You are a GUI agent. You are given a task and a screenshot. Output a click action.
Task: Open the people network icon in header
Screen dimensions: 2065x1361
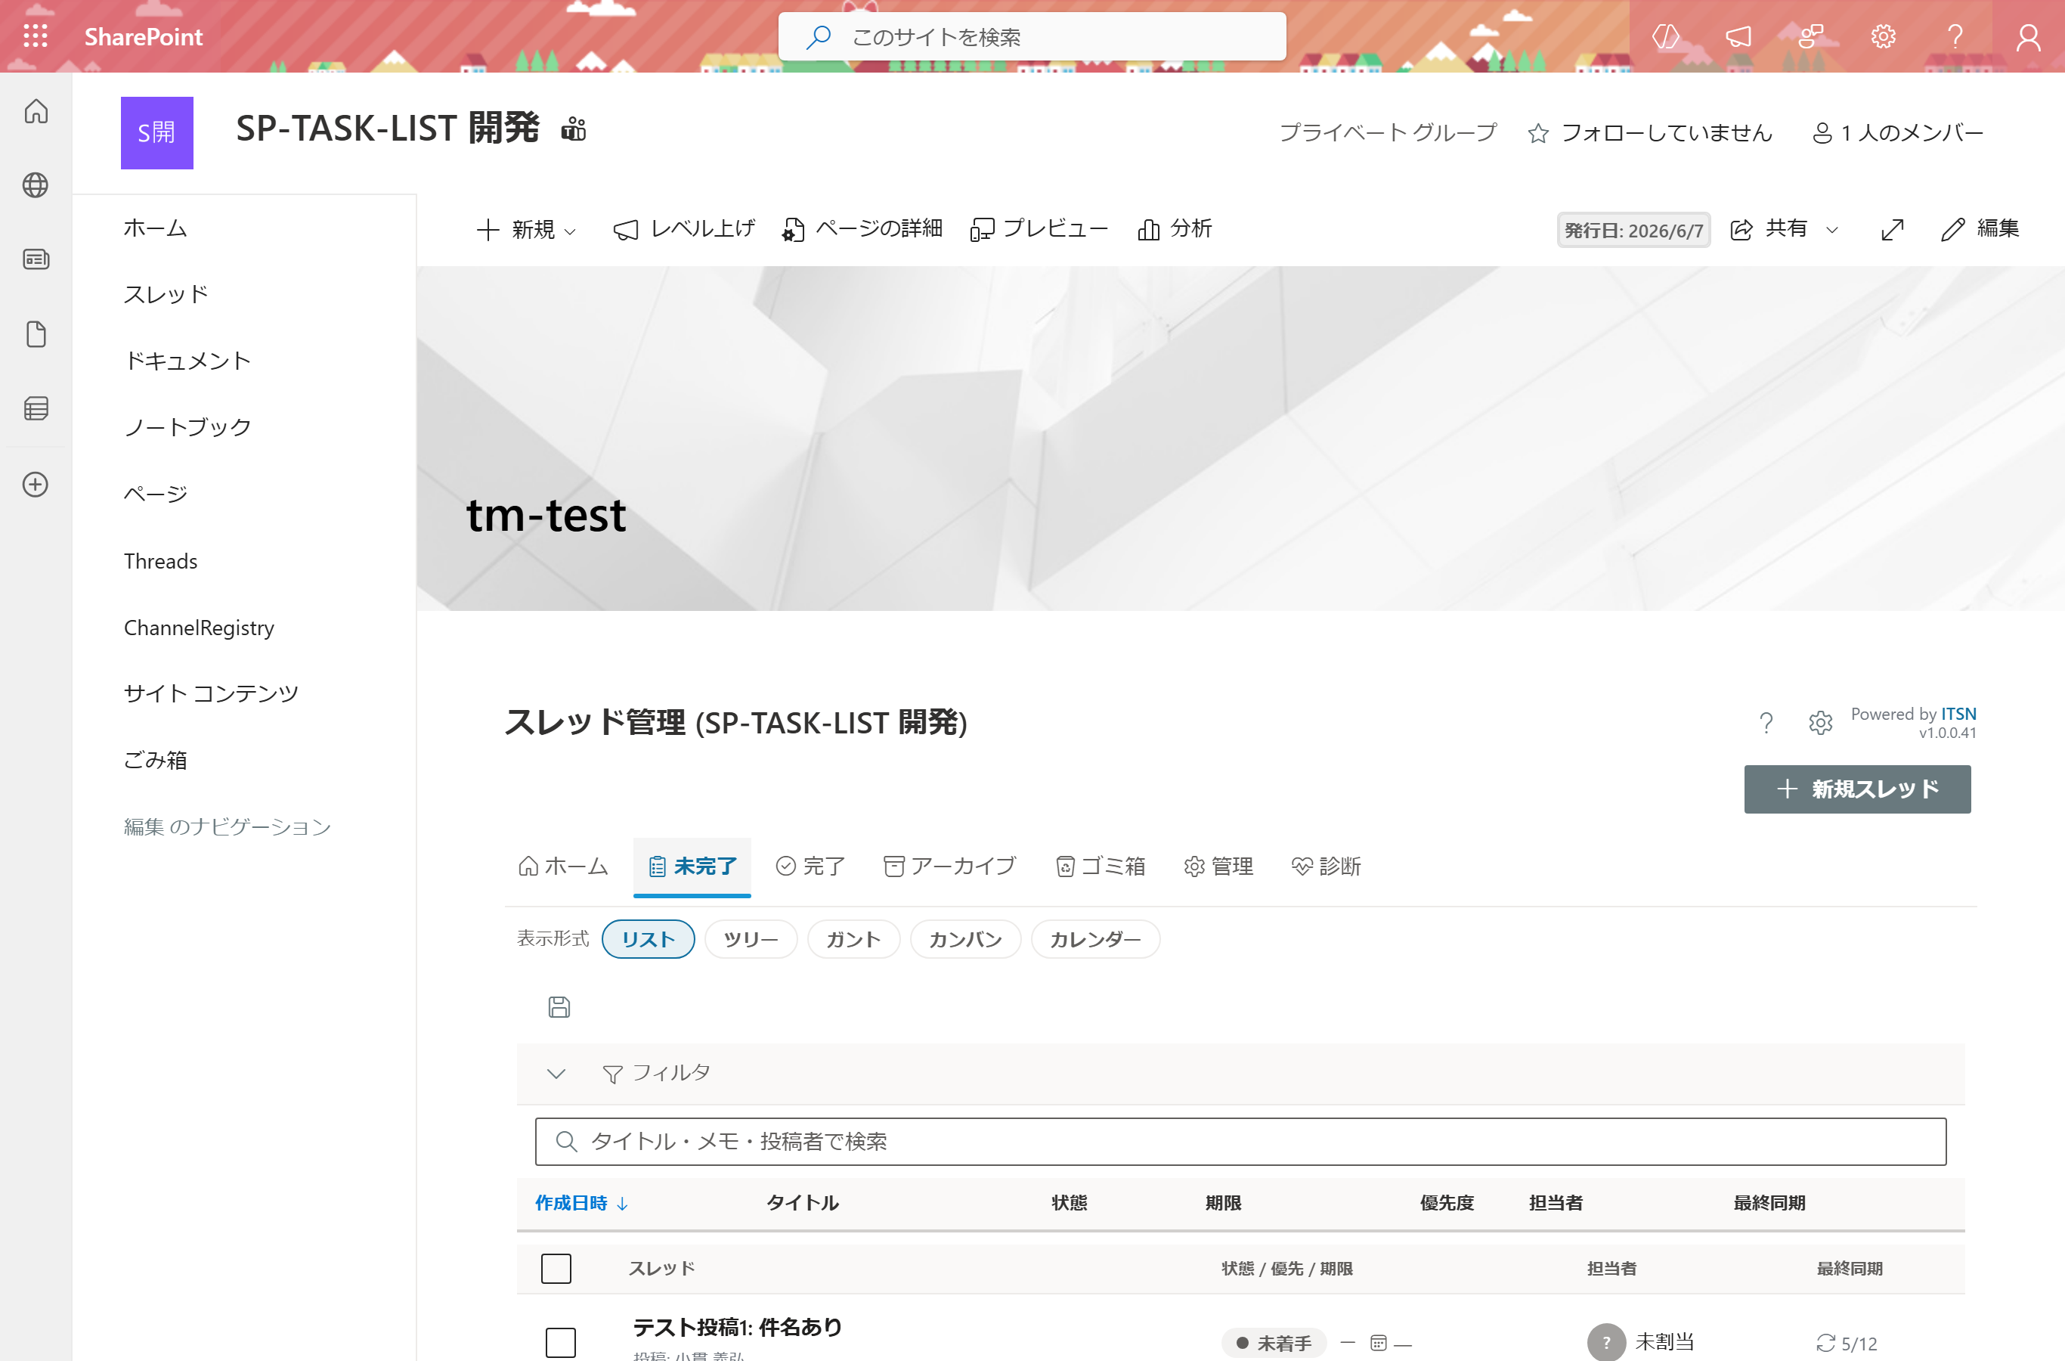(1811, 36)
